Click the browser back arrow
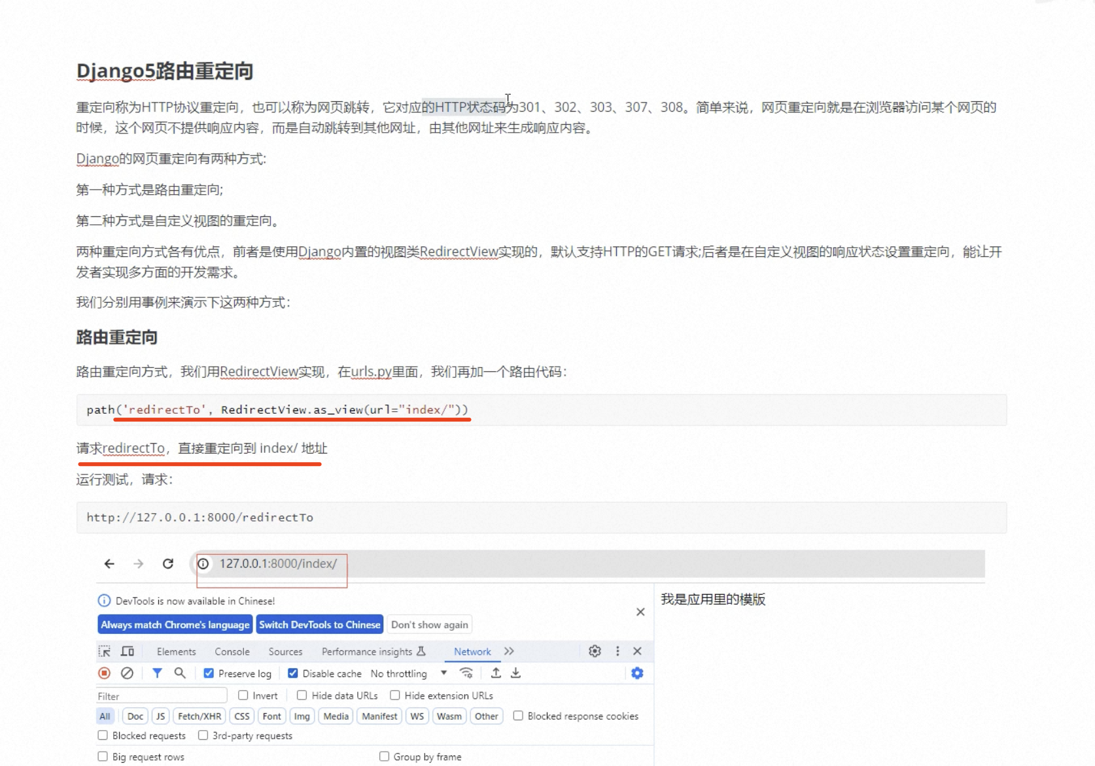The width and height of the screenshot is (1095, 766). pyautogui.click(x=109, y=563)
